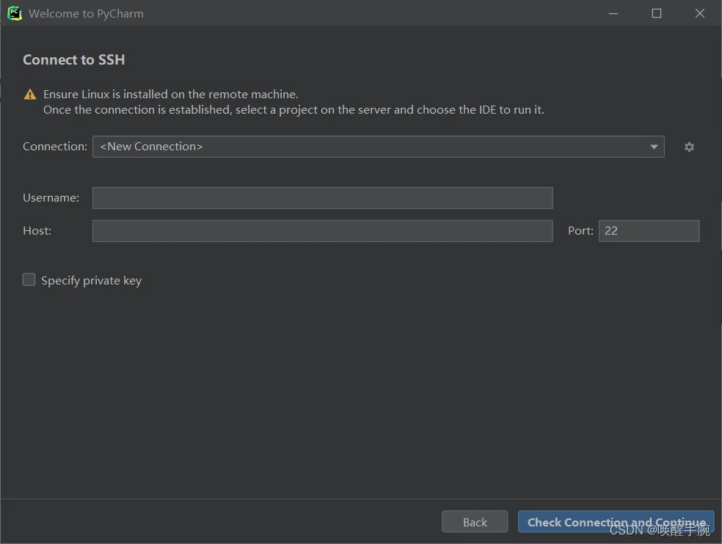Open SSH configurations via the gear icon

pyautogui.click(x=689, y=147)
